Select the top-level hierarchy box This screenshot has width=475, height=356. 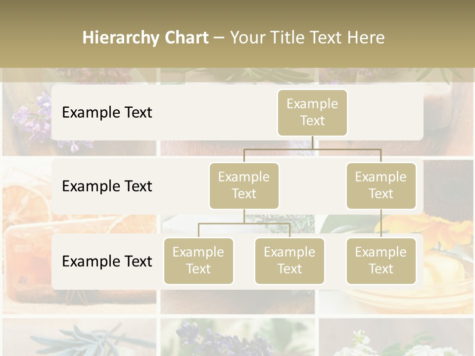click(x=312, y=112)
